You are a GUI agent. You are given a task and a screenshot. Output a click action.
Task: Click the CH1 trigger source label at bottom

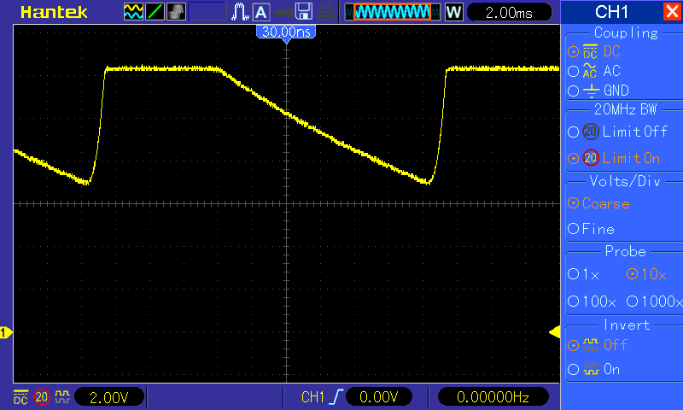(x=312, y=397)
